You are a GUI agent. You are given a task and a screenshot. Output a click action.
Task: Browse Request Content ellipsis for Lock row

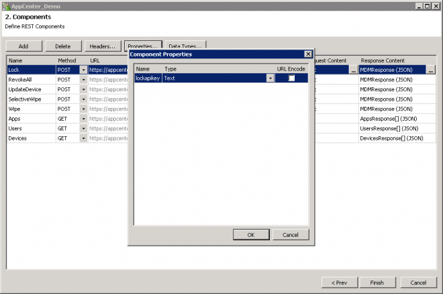tap(353, 70)
